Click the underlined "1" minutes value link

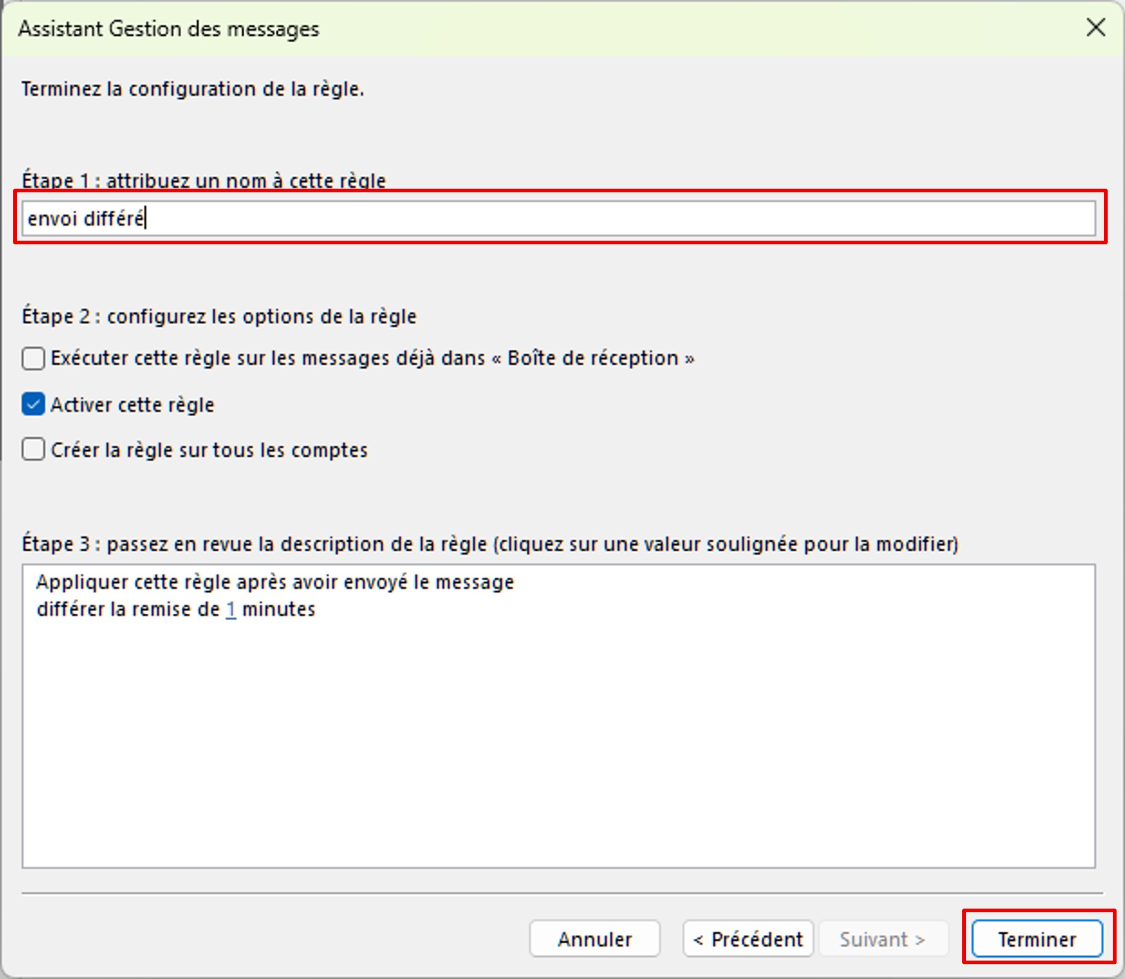[231, 609]
